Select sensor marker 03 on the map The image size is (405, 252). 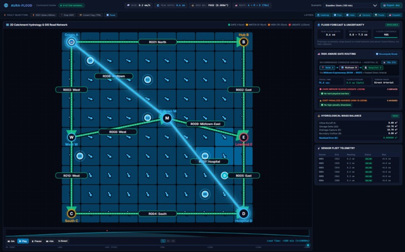(148, 118)
